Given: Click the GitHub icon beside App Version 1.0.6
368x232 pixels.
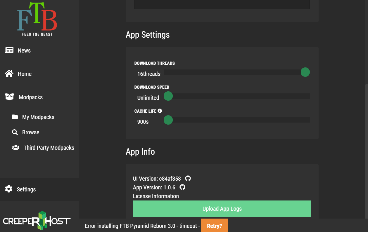Looking at the screenshot, I should click(x=182, y=187).
